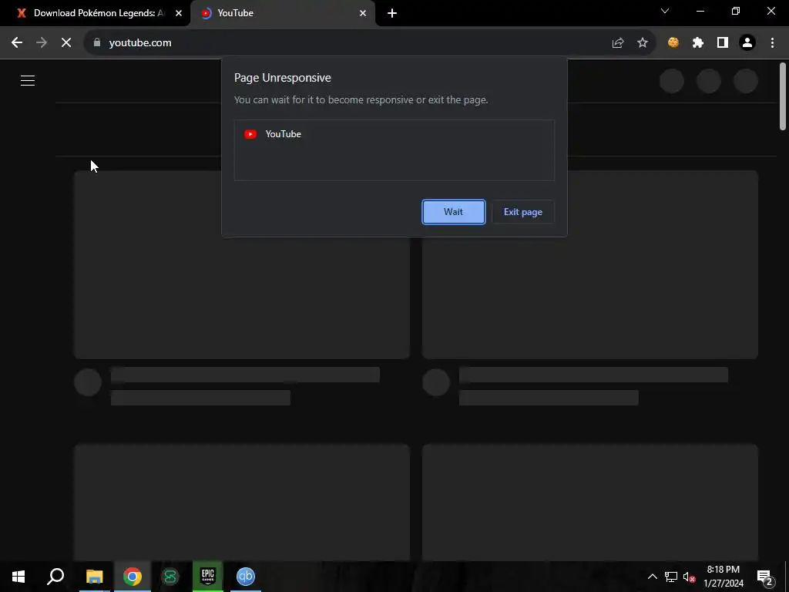Open the Chrome profile avatar menu

(747, 43)
